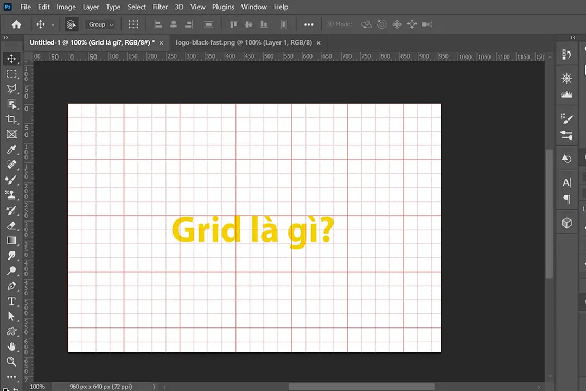This screenshot has height=391, width=586.
Task: Expand the extra options via ellipsis menu
Action: pyautogui.click(x=309, y=24)
